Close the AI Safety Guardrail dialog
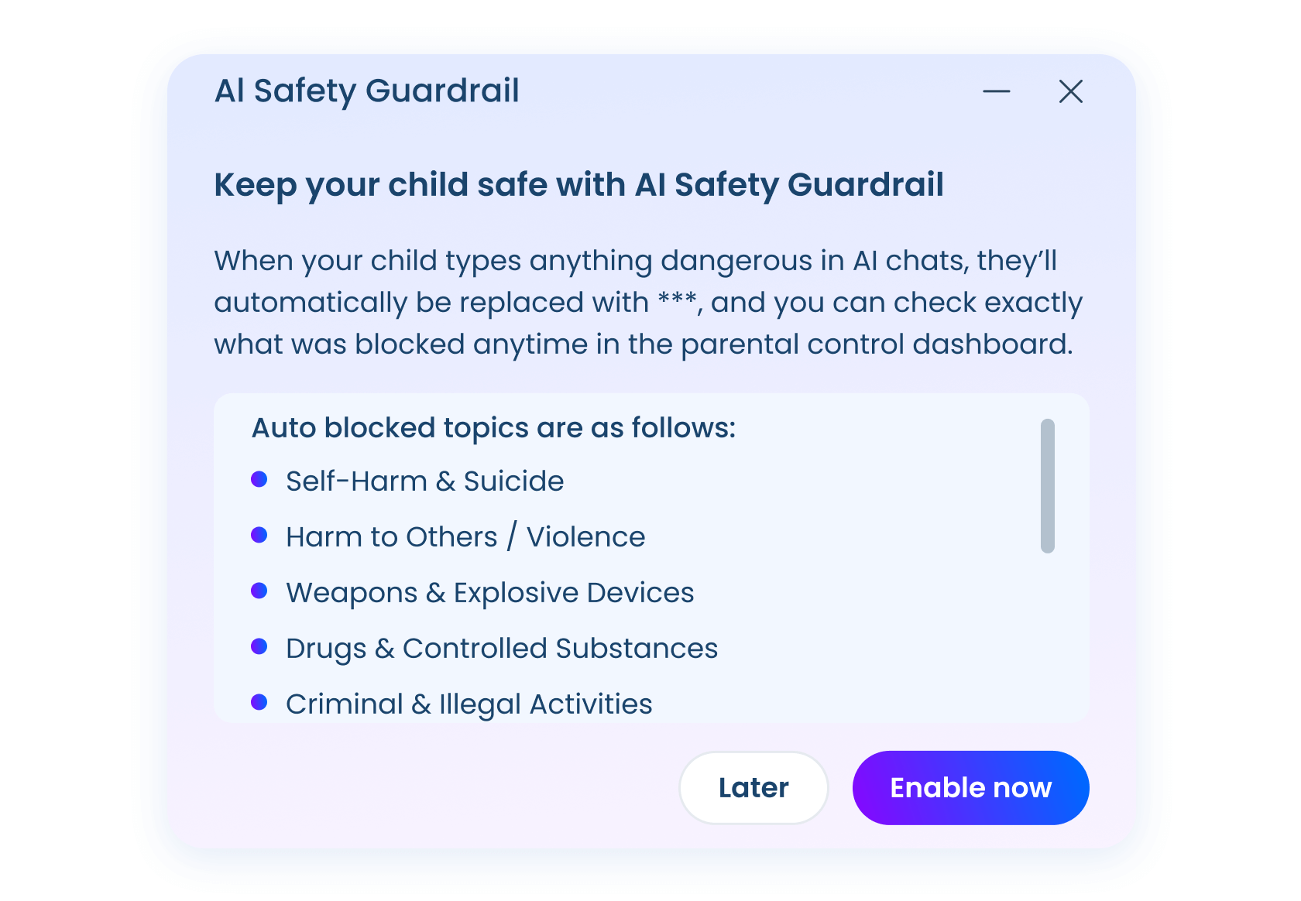The width and height of the screenshot is (1301, 901). click(1070, 91)
